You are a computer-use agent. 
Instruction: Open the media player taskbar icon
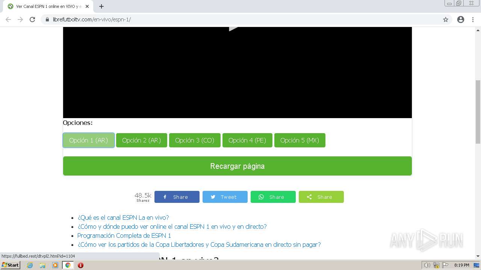pyautogui.click(x=55, y=265)
